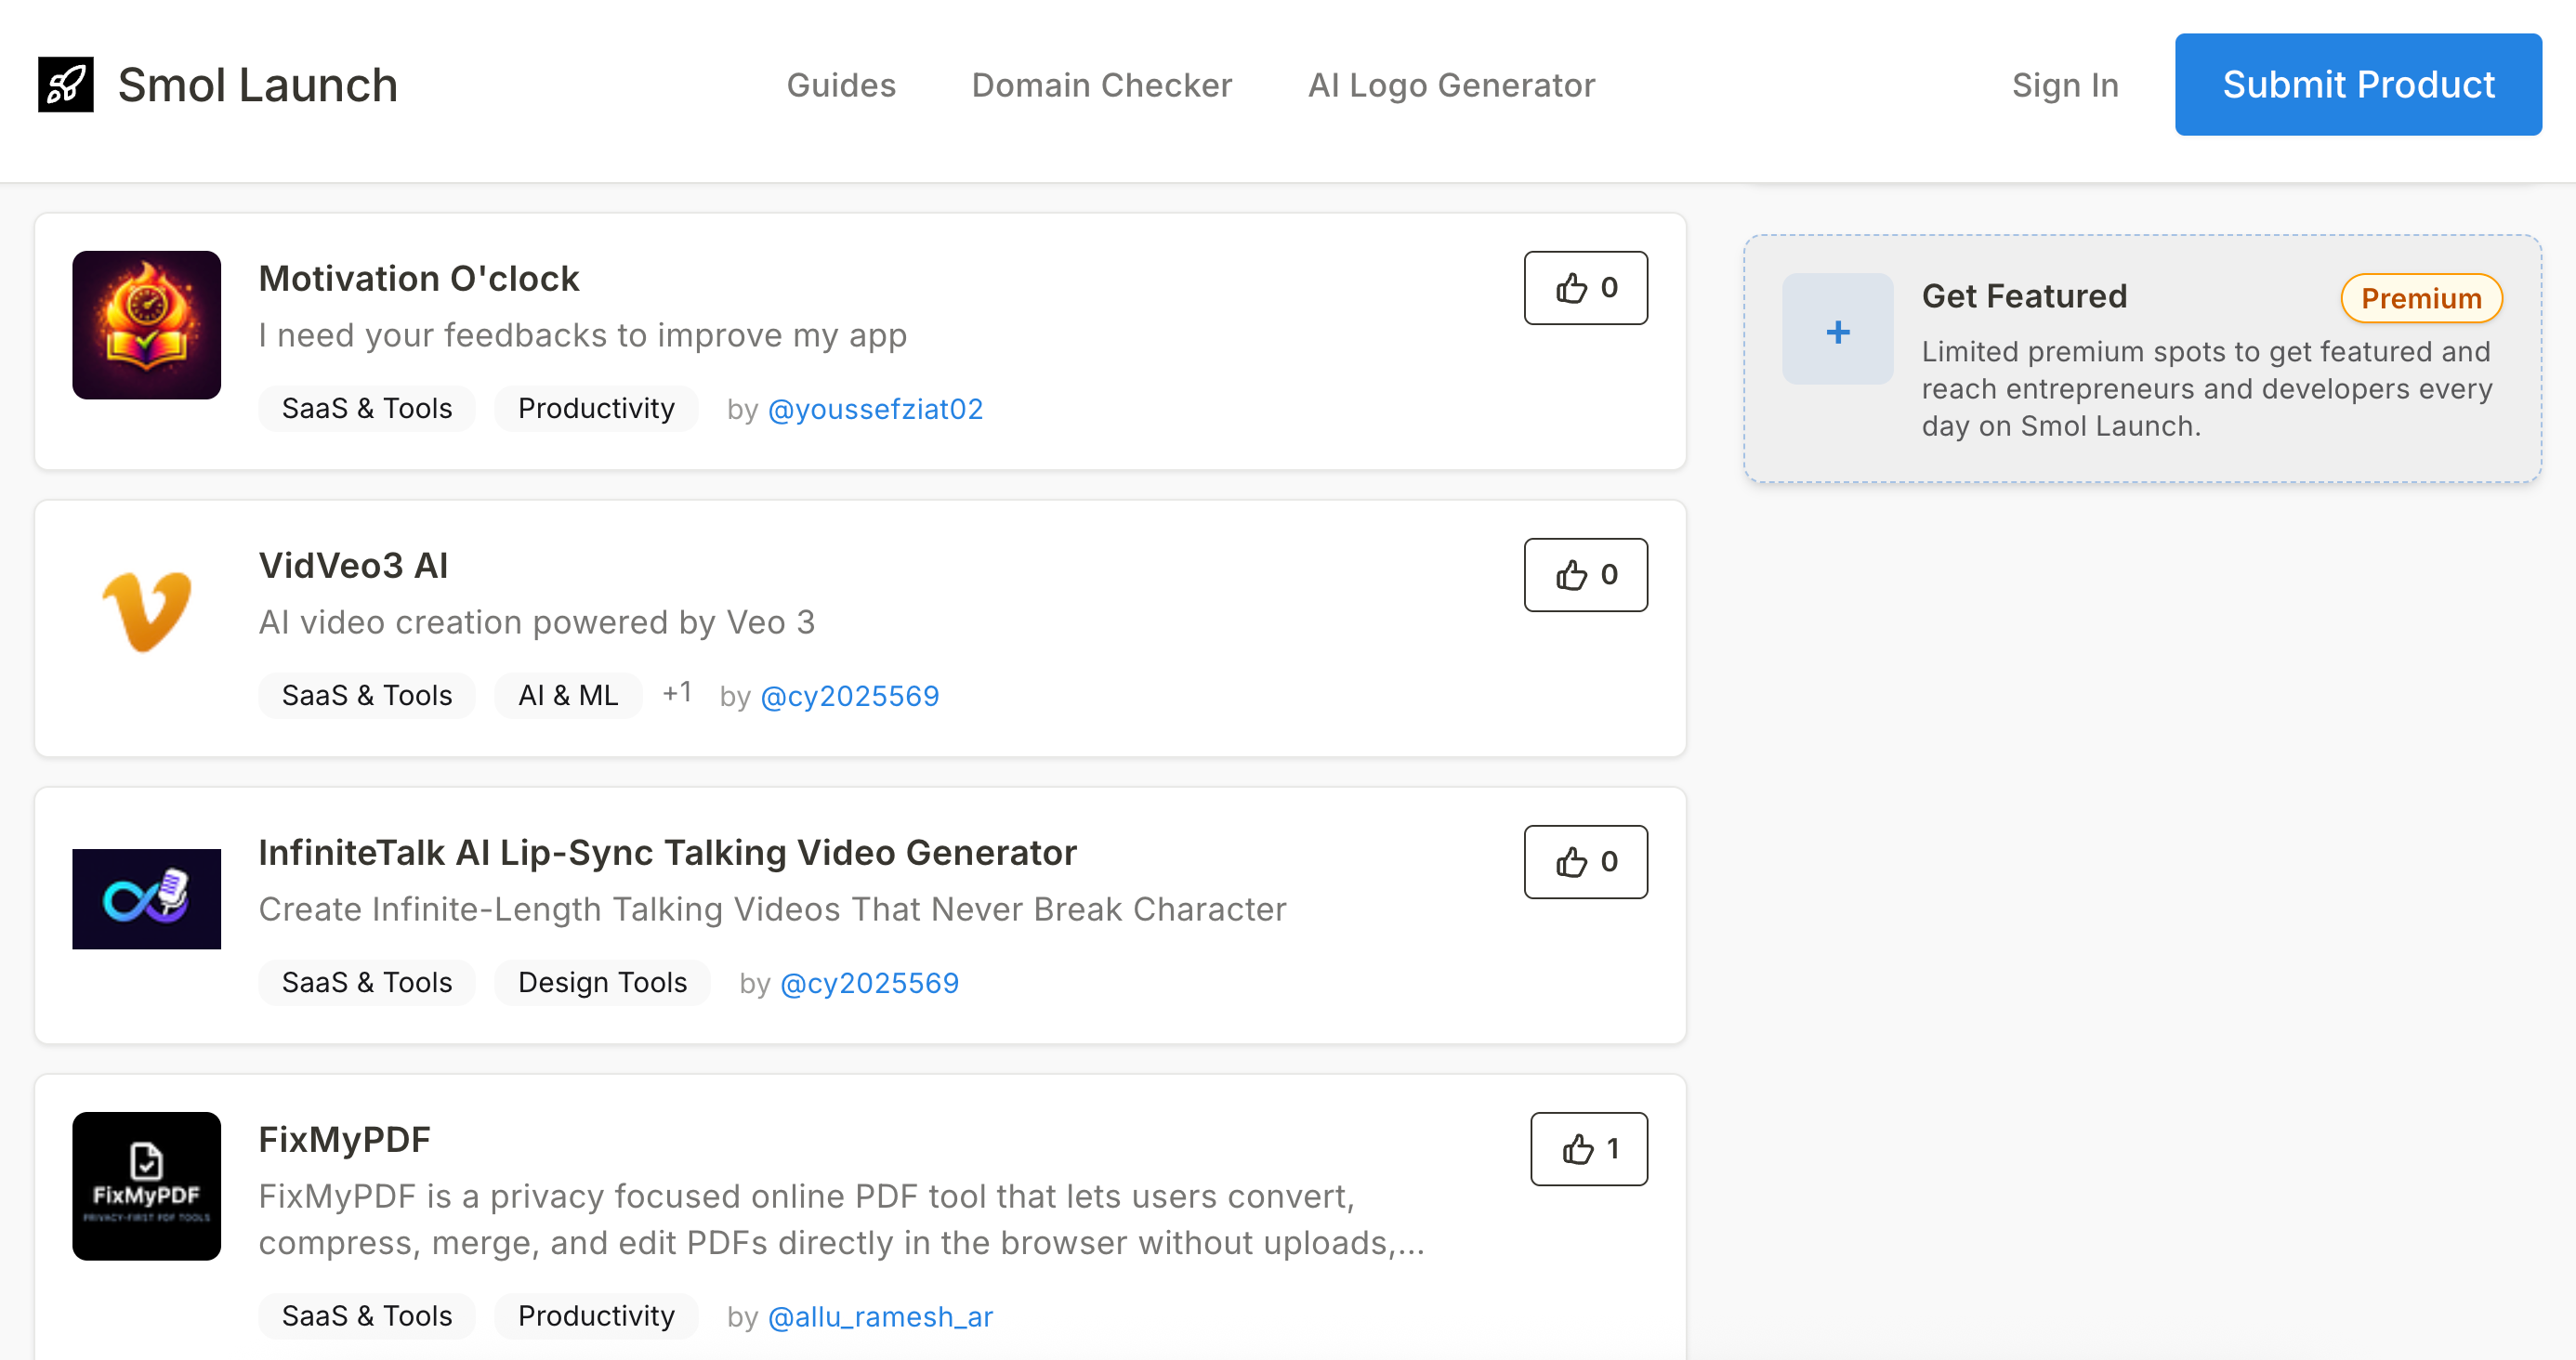Open InfiniteTalk infinity microphone logo
Viewport: 2576px width, 1360px height.
(x=146, y=898)
